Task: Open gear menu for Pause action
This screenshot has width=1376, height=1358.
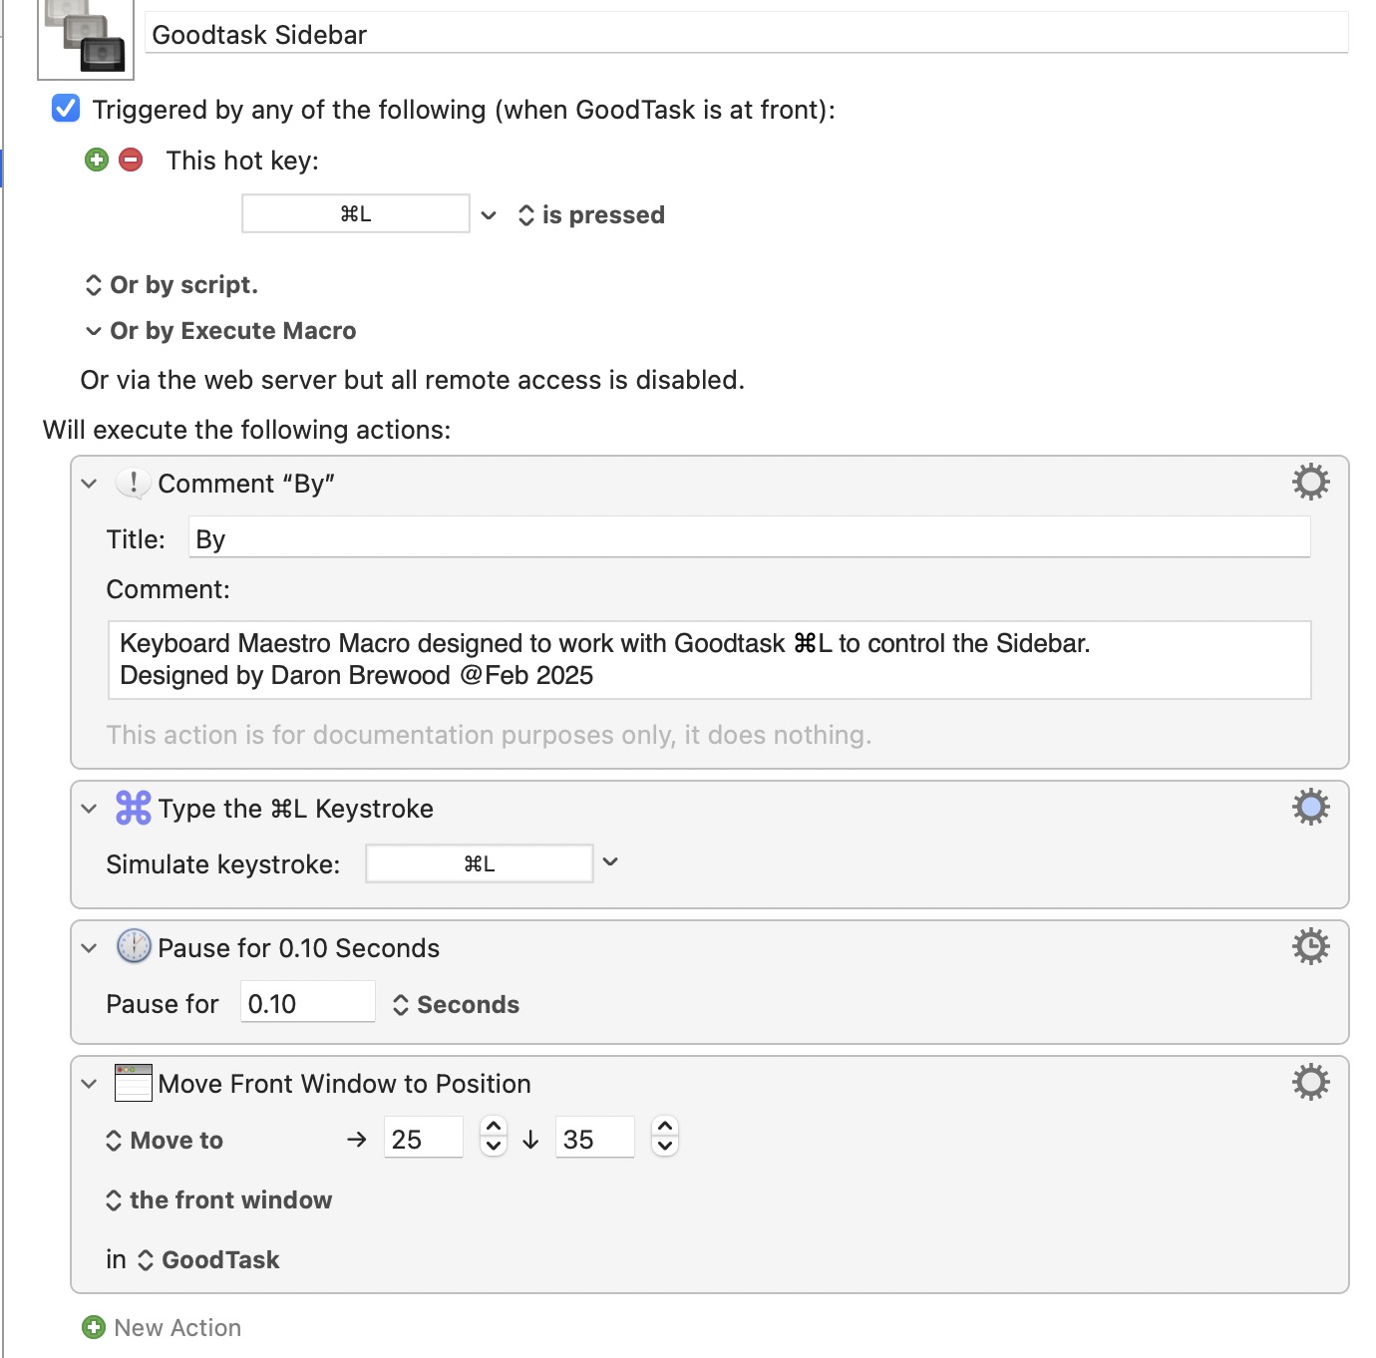Action: pyautogui.click(x=1310, y=946)
